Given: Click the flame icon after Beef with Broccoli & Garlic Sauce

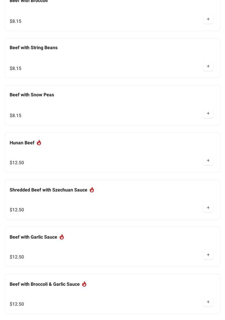Looking at the screenshot, I should (84, 284).
